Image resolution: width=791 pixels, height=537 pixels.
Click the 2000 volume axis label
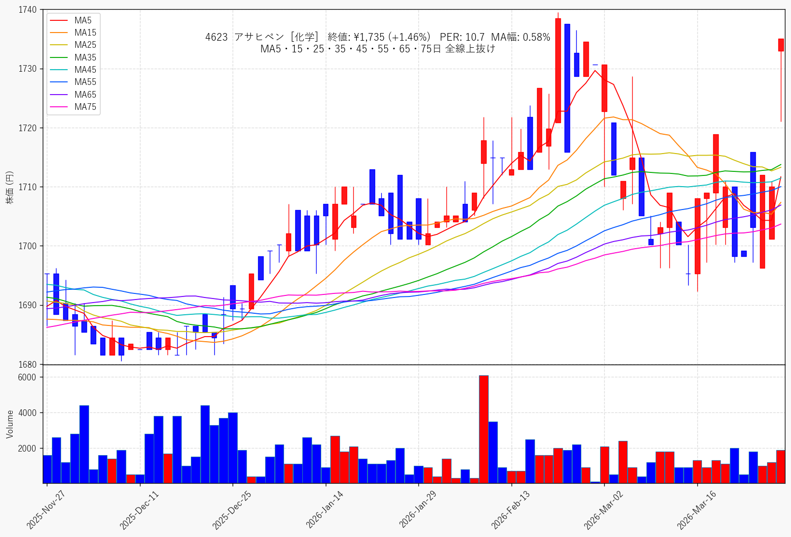[x=28, y=449]
